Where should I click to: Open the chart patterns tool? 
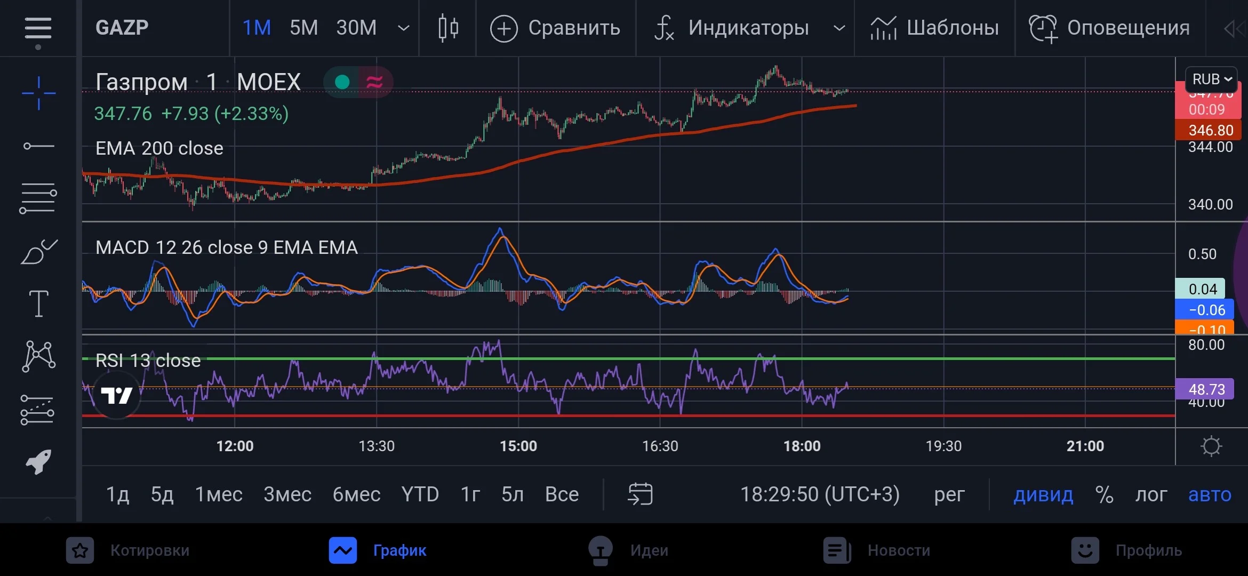38,356
